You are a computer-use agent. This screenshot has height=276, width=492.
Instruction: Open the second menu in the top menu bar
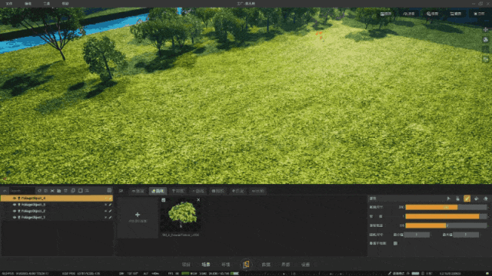click(28, 3)
